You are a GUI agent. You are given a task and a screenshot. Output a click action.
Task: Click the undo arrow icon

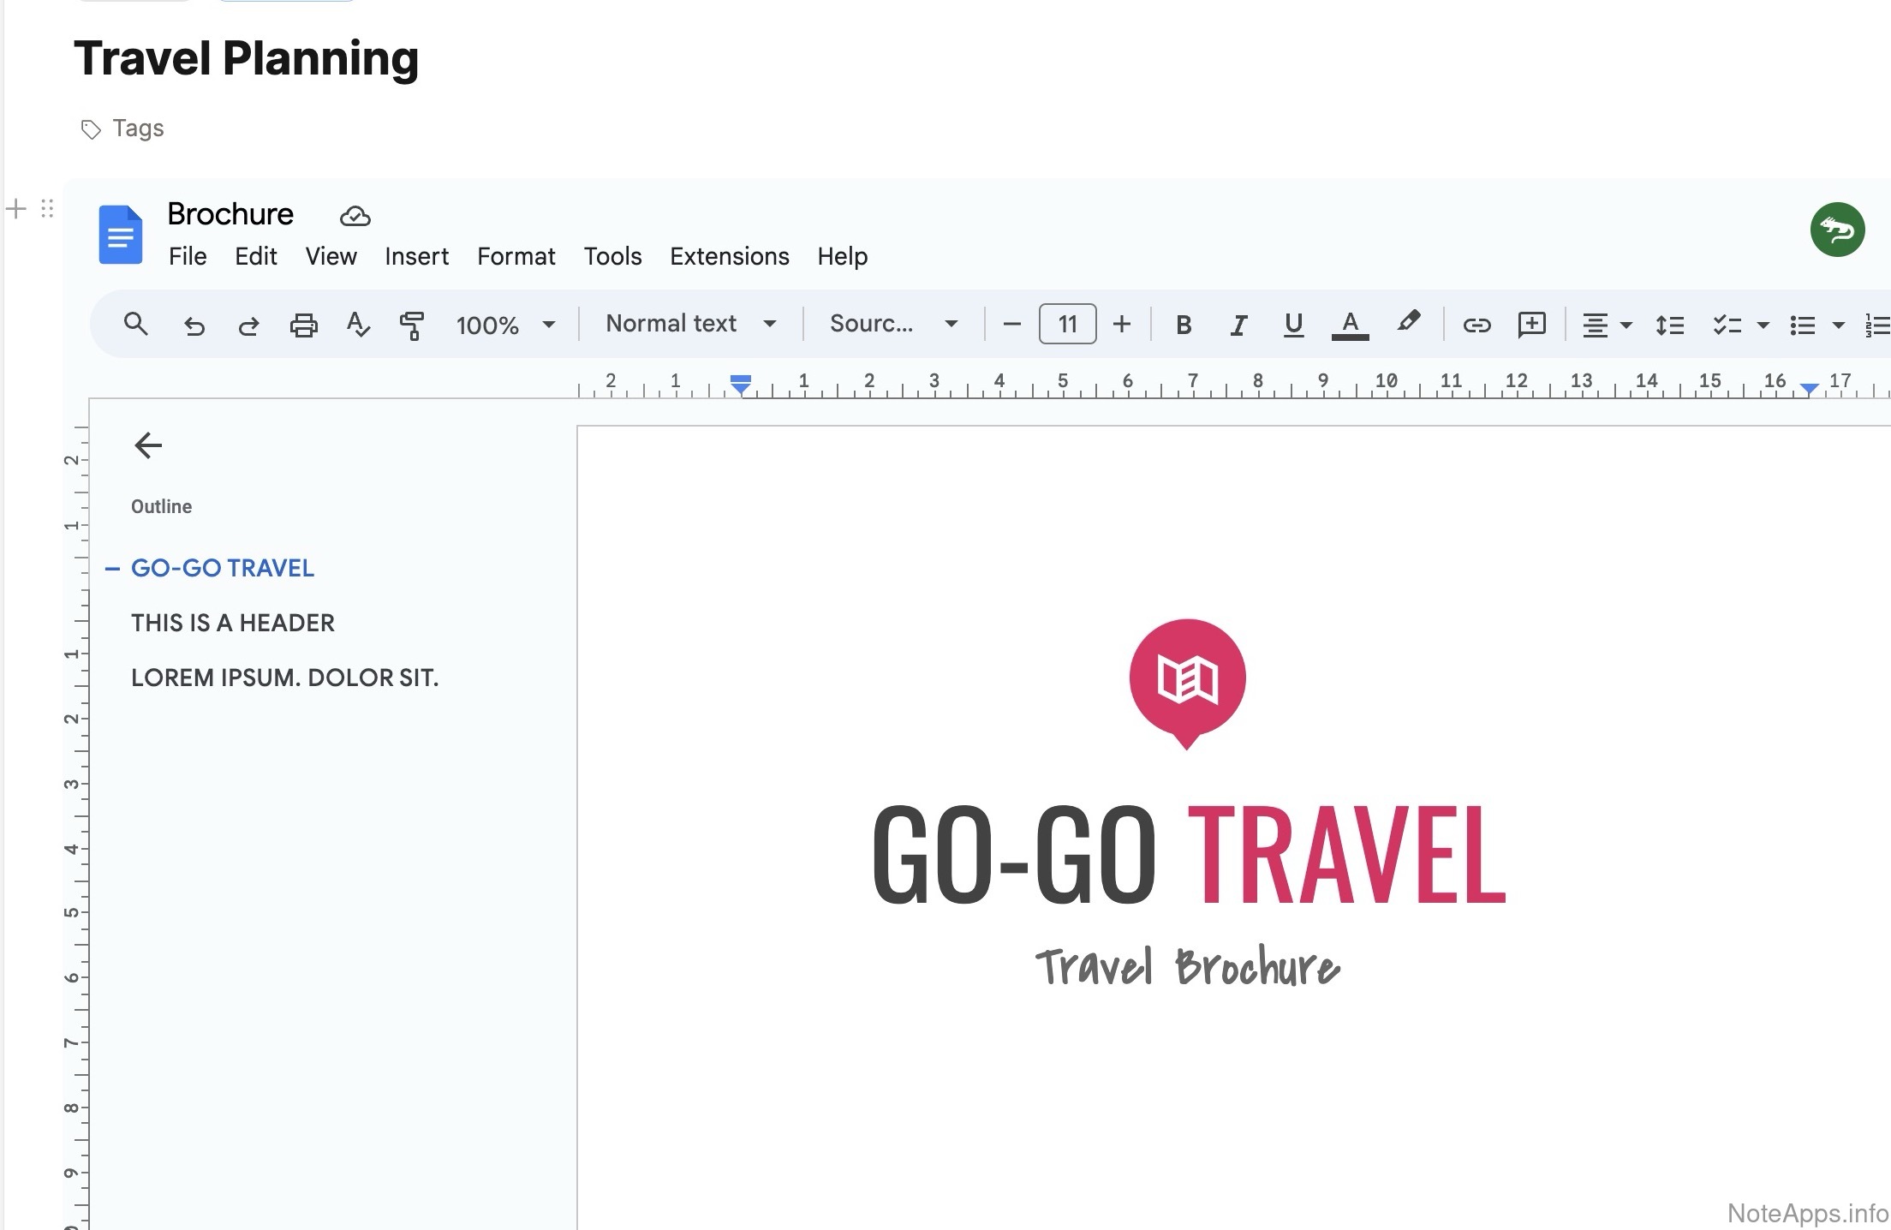tap(194, 325)
